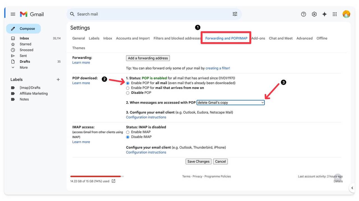
Task: Select the Disable IMAP option
Action: click(x=128, y=137)
